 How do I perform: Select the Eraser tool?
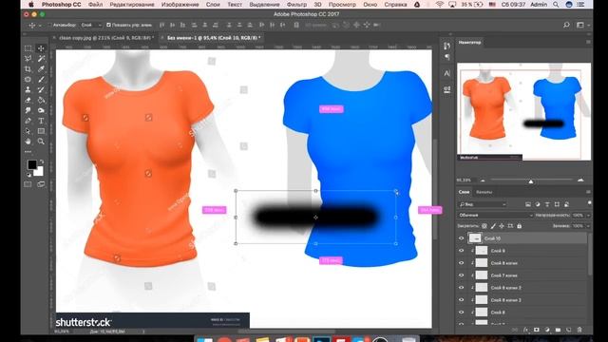28,101
